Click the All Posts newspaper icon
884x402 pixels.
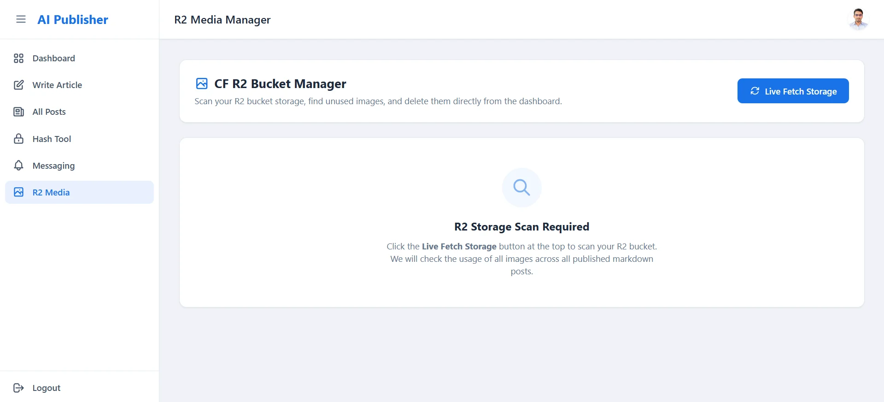click(x=18, y=112)
